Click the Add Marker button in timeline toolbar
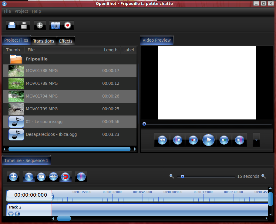276x224 pixels. pyautogui.click(x=81, y=177)
